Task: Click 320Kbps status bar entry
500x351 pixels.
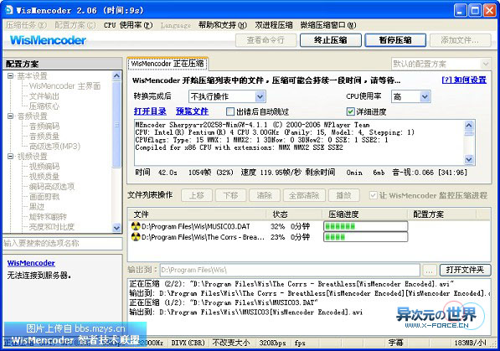Action: coord(272,343)
